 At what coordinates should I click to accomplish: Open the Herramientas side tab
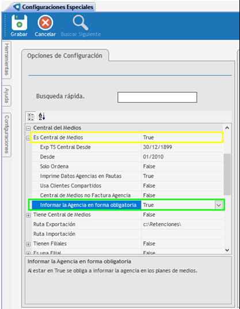pos(7,59)
